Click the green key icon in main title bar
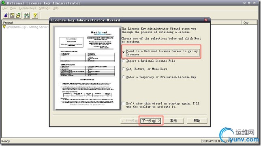The image size is (261, 146). pyautogui.click(x=4, y=3)
